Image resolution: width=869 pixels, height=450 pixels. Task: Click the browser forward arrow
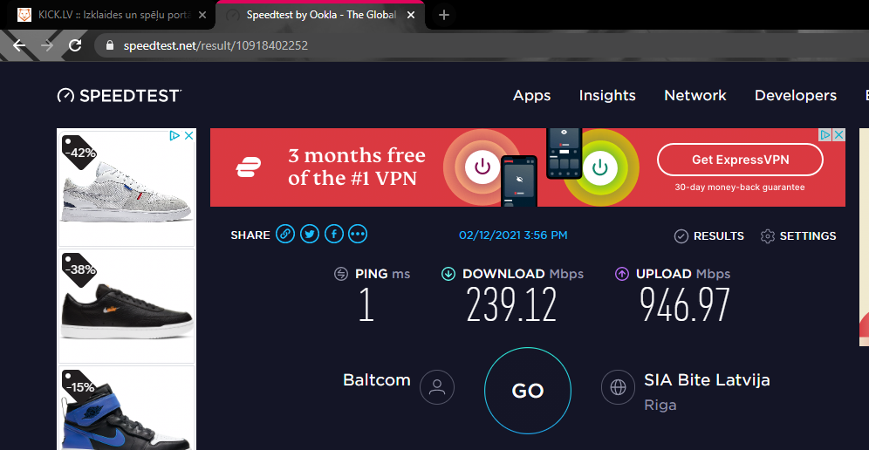[x=47, y=45]
